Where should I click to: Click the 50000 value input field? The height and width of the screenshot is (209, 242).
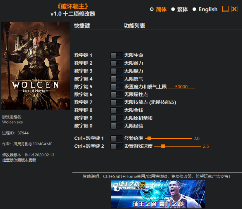tap(181, 87)
